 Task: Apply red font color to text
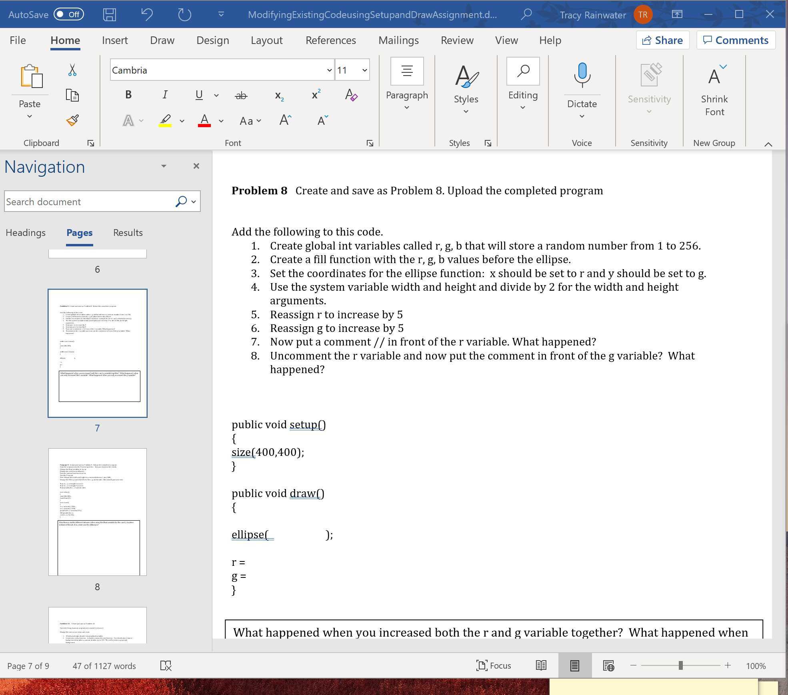point(204,121)
